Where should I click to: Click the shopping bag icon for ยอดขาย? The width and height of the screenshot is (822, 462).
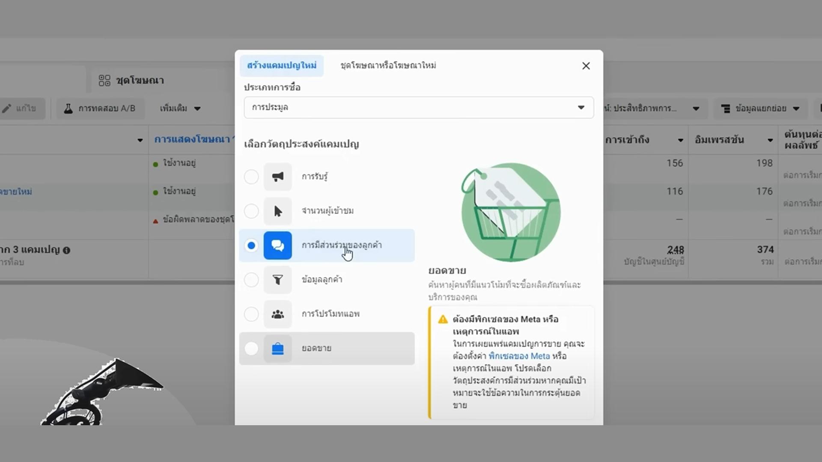pos(277,349)
